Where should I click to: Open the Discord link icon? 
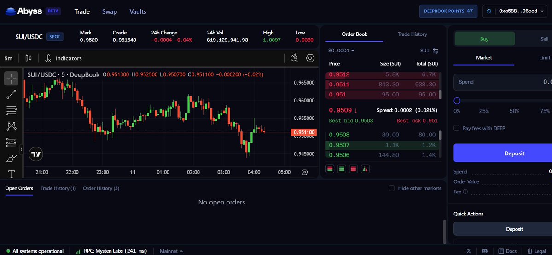[485, 251]
